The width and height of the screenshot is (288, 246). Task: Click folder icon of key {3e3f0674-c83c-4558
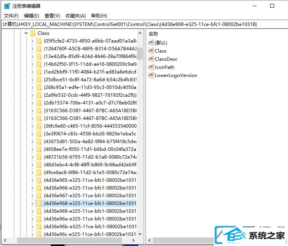click(x=39, y=133)
